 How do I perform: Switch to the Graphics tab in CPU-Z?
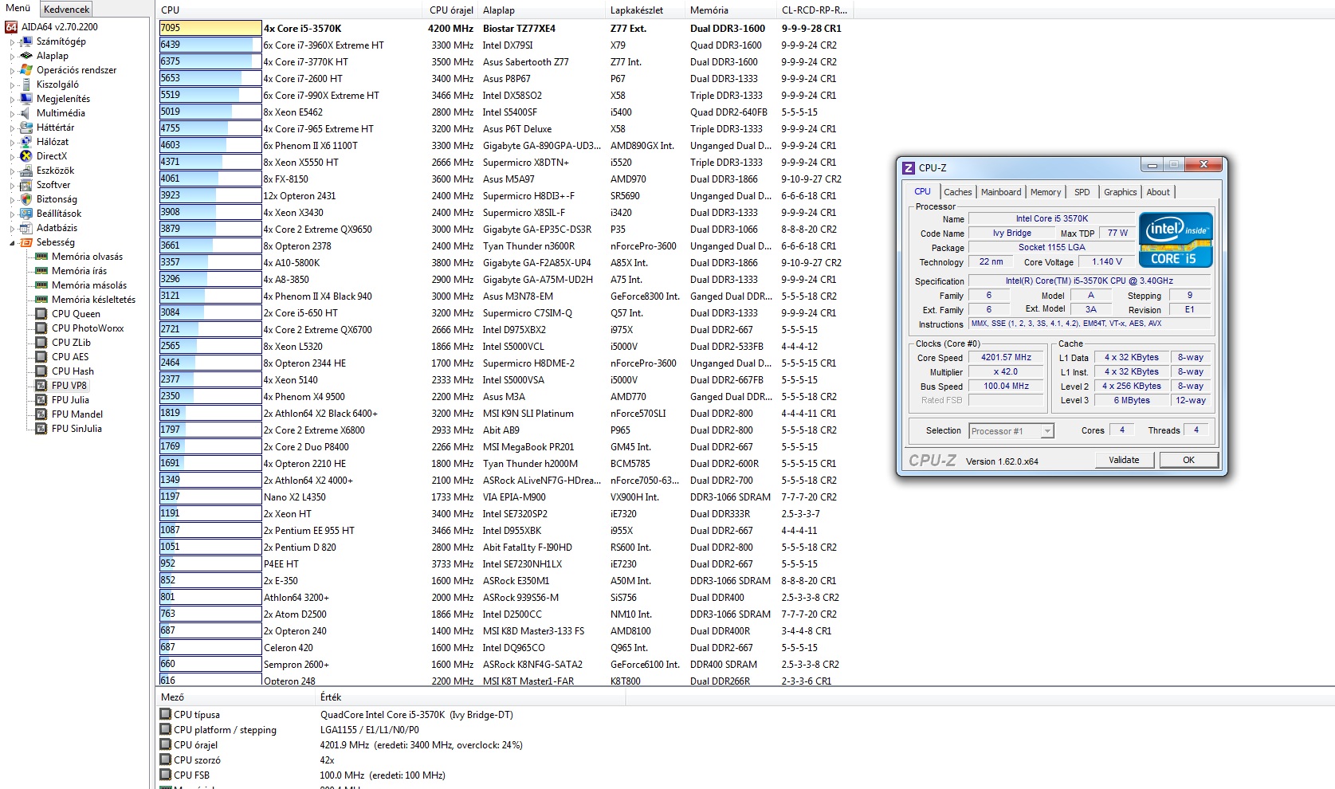(1120, 192)
